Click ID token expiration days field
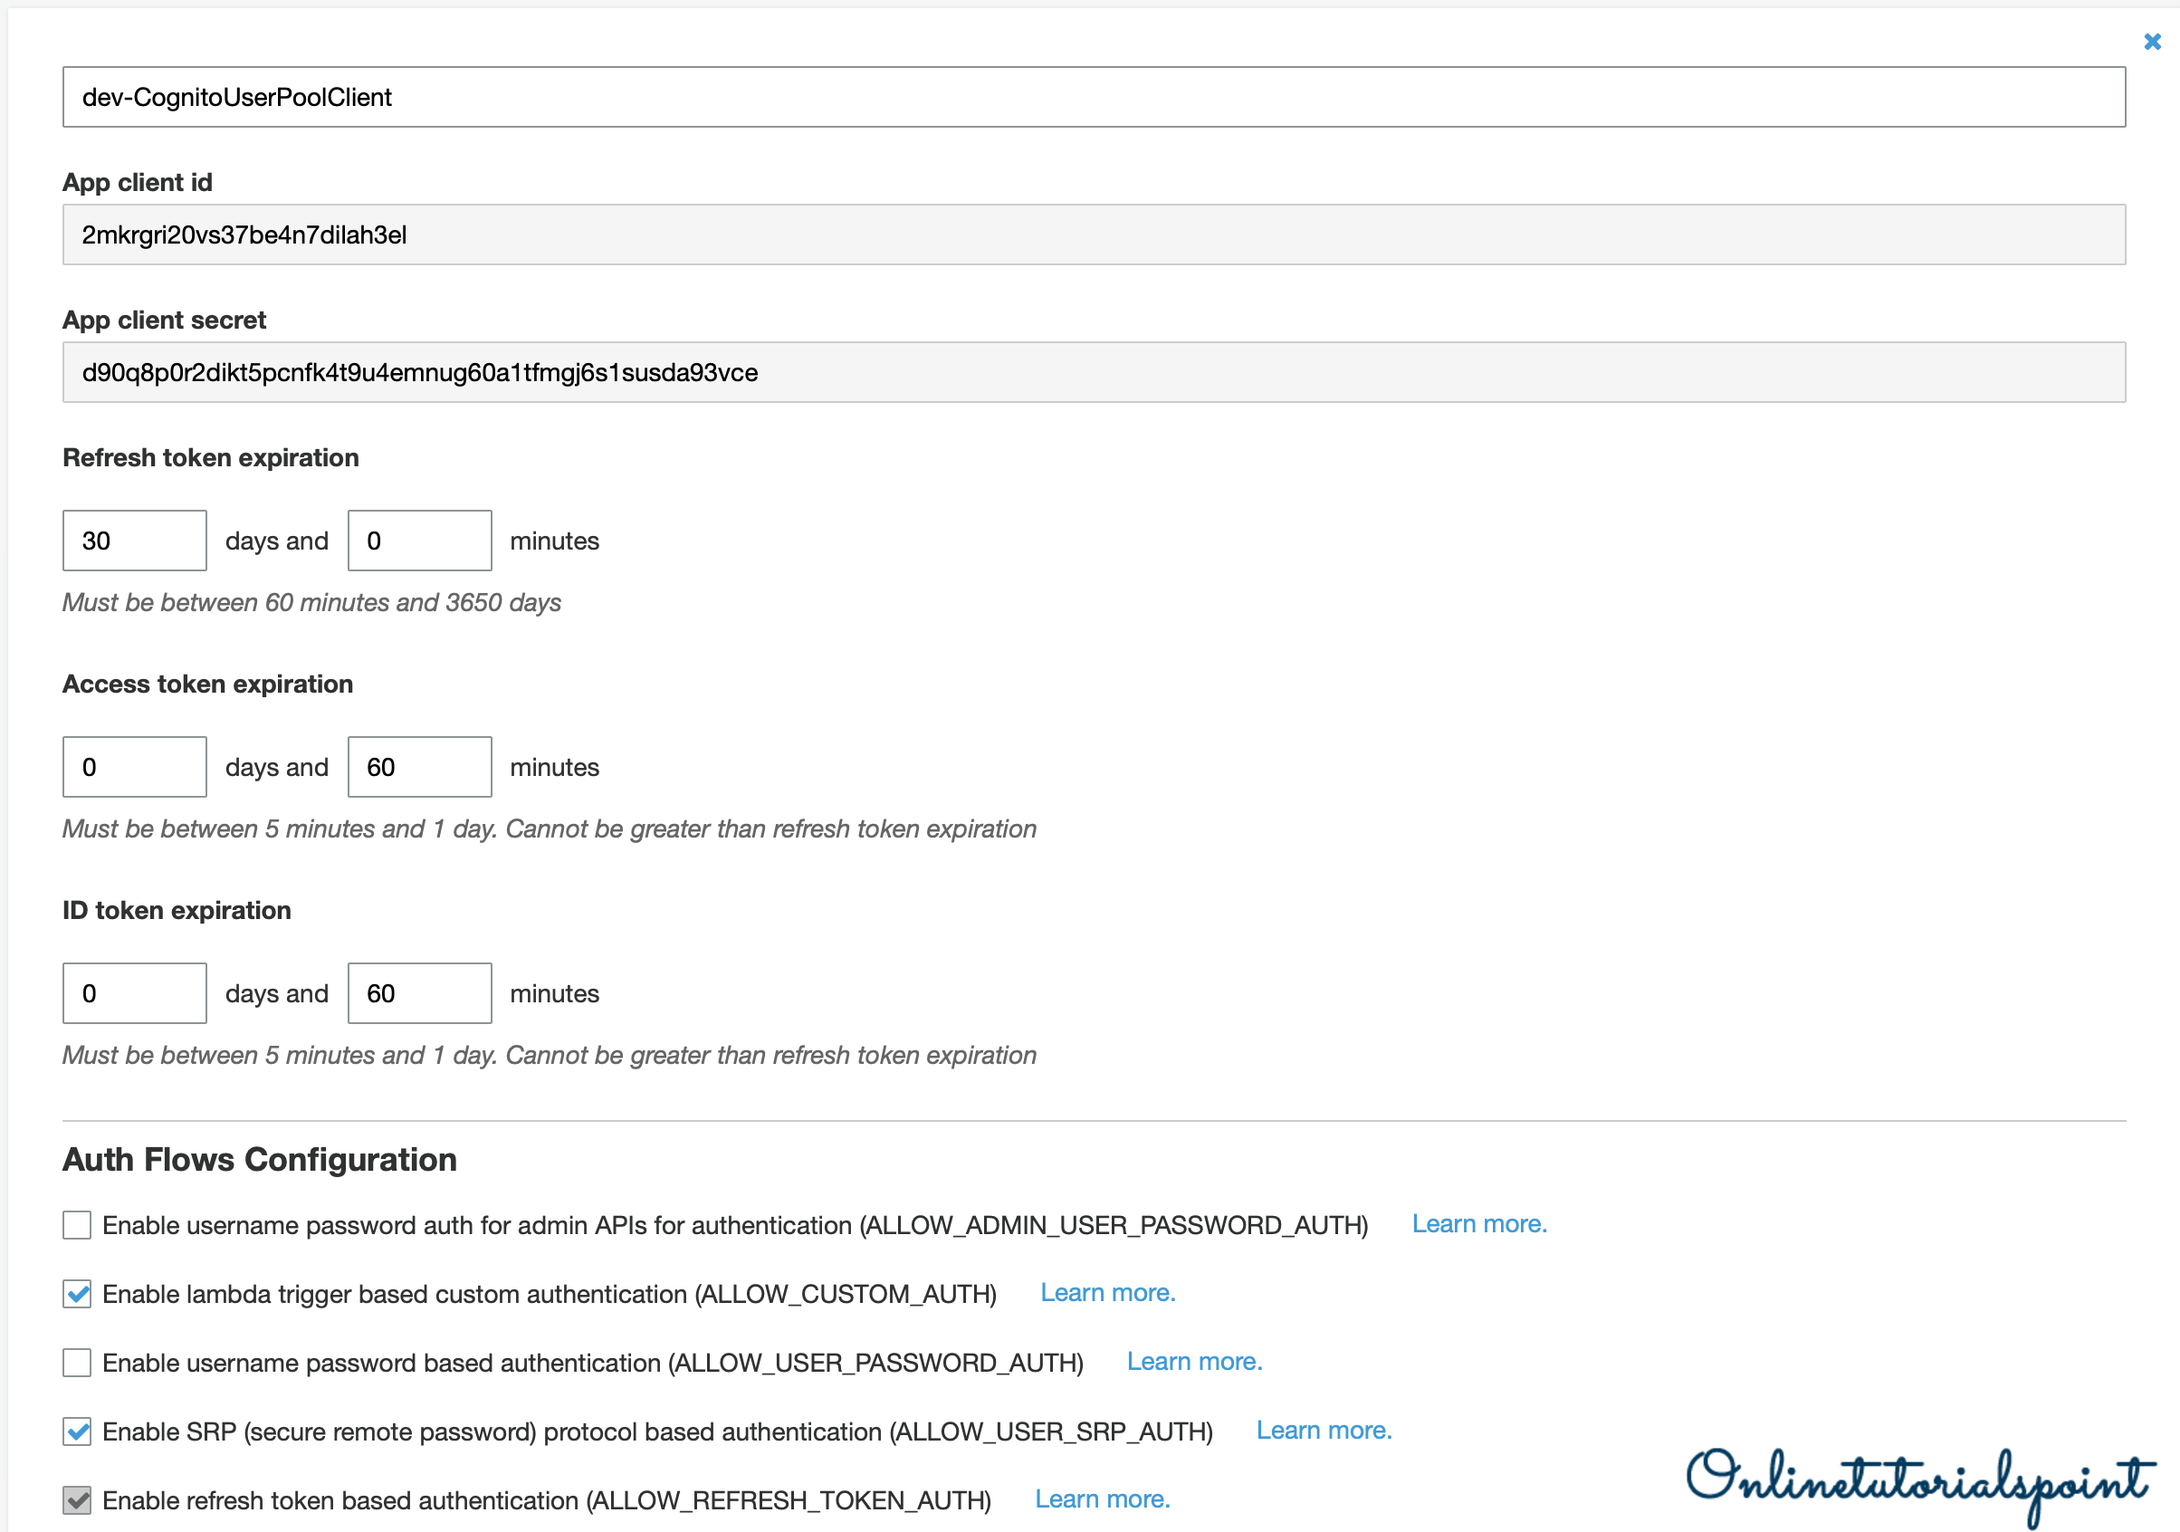The height and width of the screenshot is (1532, 2180). point(134,993)
